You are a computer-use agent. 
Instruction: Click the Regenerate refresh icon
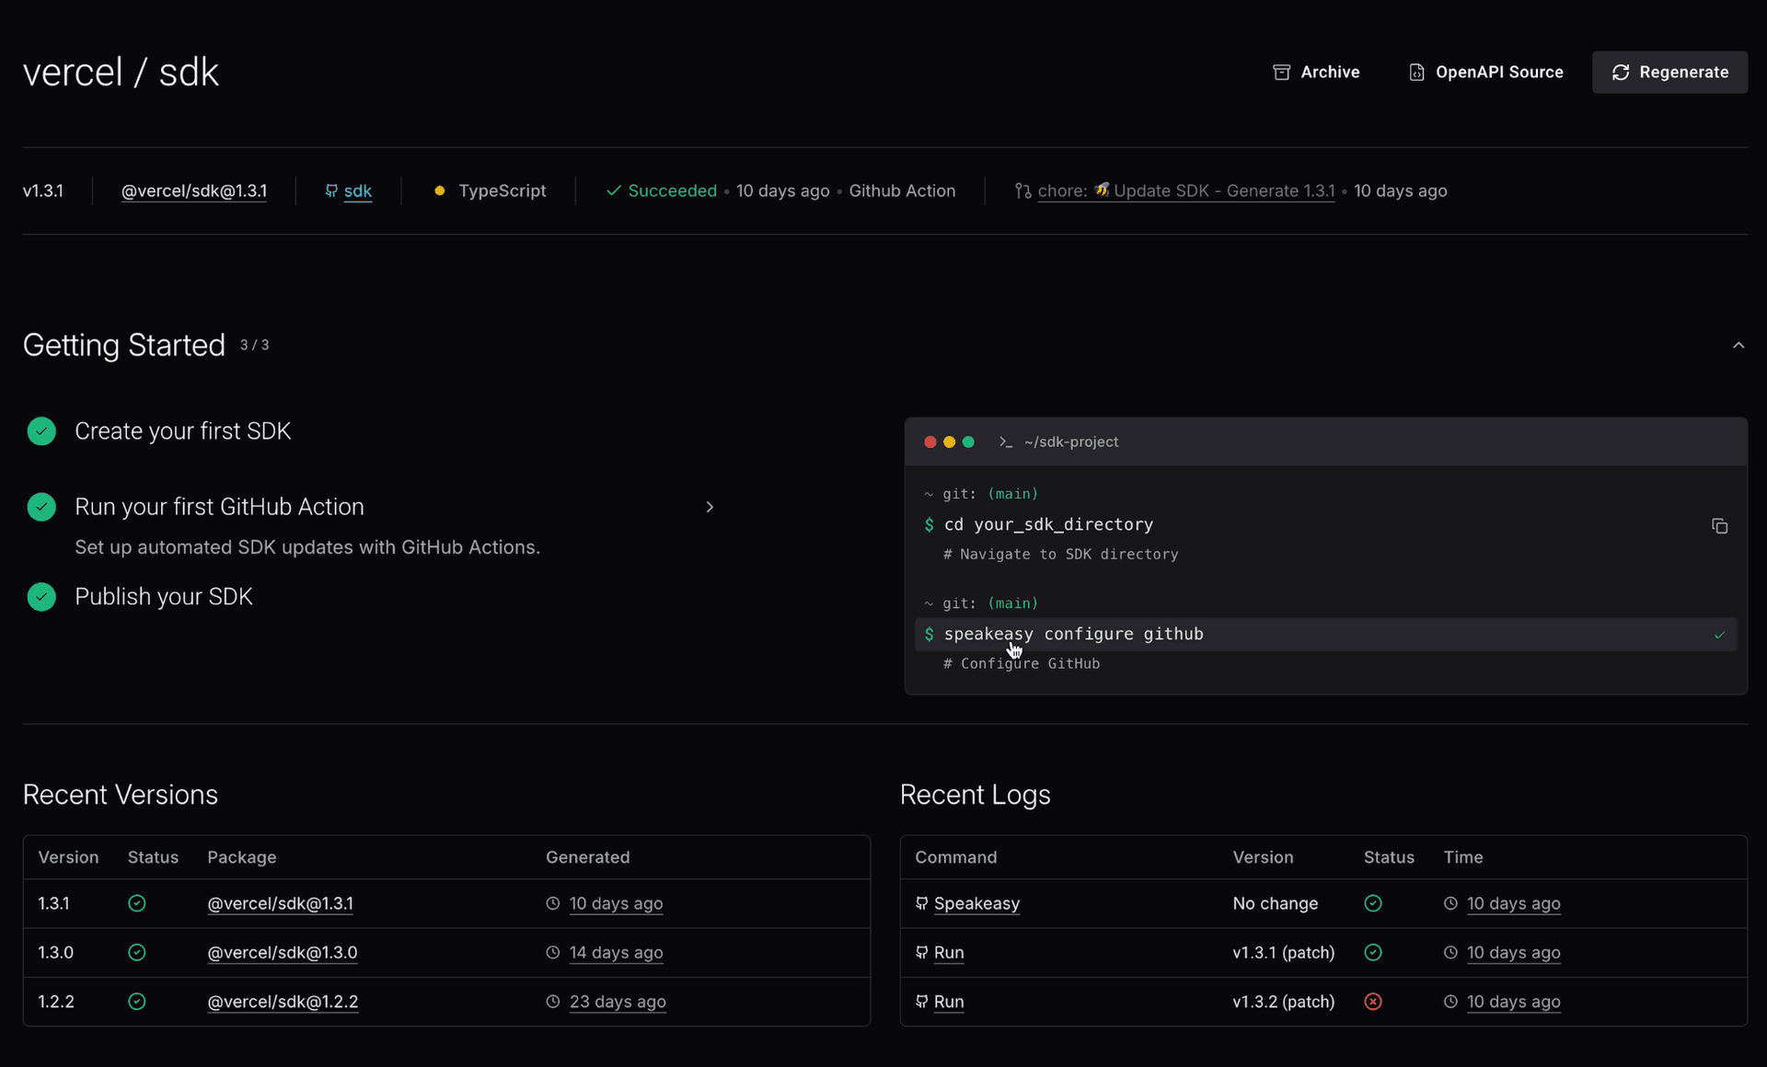tap(1621, 72)
